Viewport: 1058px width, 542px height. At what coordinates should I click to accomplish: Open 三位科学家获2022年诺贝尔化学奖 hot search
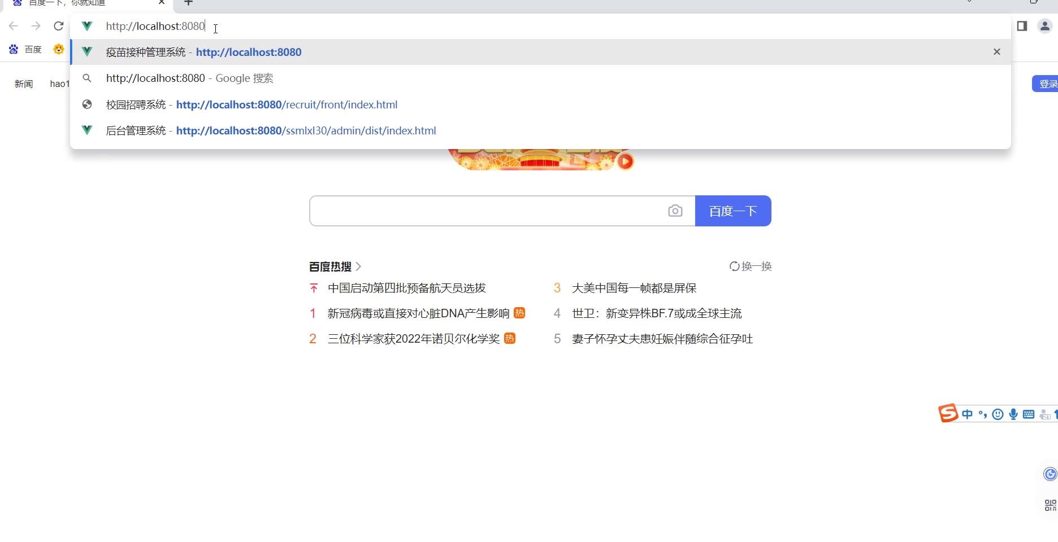coord(414,339)
